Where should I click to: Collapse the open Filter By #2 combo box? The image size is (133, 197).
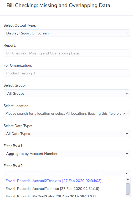(x=67, y=174)
